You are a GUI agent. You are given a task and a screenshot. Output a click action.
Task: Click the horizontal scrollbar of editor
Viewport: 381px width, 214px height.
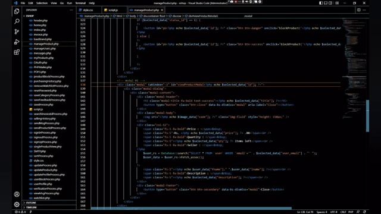click(191, 208)
